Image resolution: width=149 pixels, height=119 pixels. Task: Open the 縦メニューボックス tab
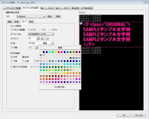(x=63, y=8)
